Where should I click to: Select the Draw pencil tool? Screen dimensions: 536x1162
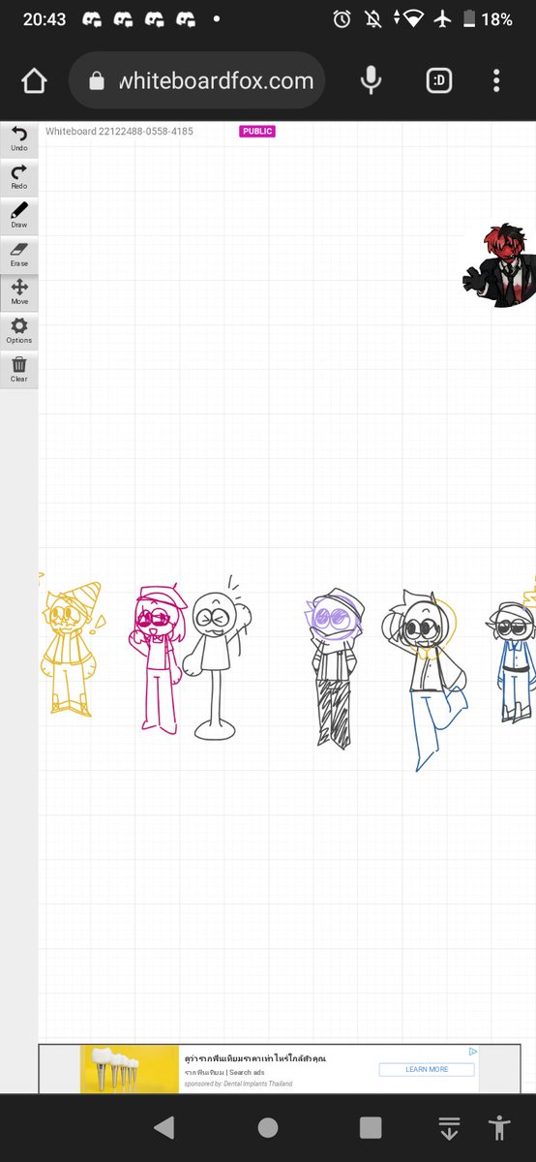point(19,215)
